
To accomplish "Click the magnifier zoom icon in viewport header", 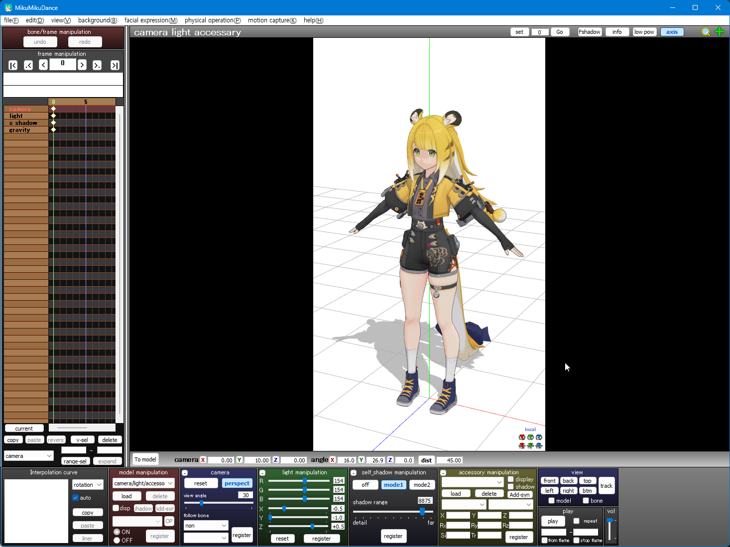I will click(706, 32).
